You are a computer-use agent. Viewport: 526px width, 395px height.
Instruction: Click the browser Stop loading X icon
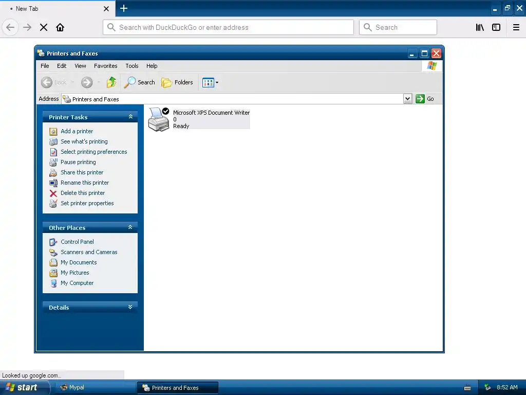point(44,28)
